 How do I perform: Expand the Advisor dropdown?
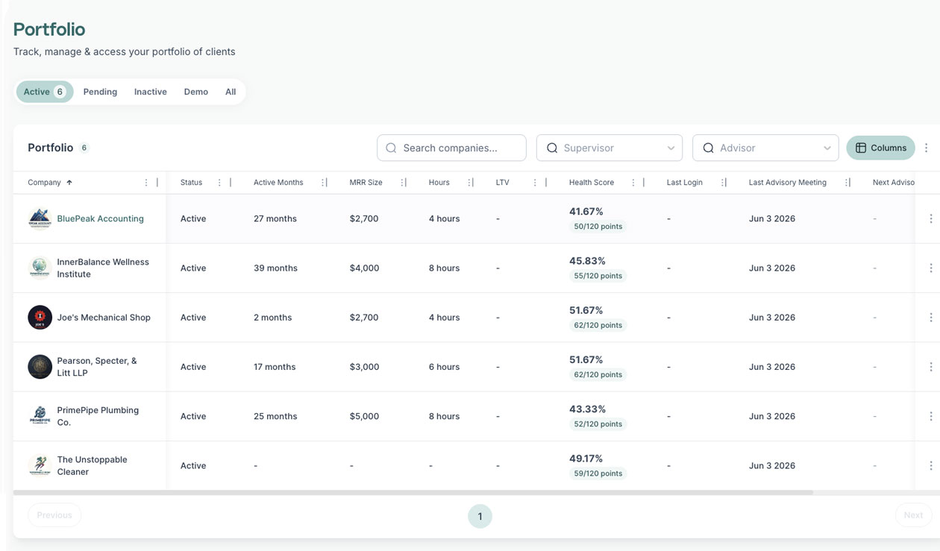pyautogui.click(x=765, y=148)
